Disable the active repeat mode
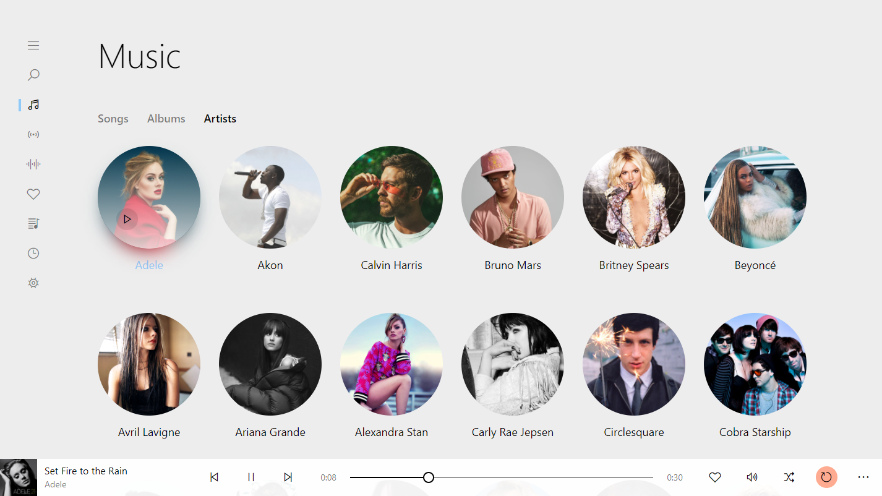 point(826,477)
